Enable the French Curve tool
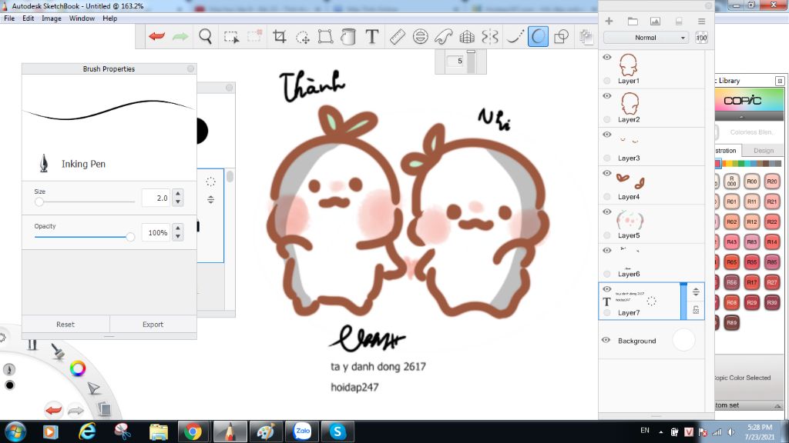 coord(443,36)
